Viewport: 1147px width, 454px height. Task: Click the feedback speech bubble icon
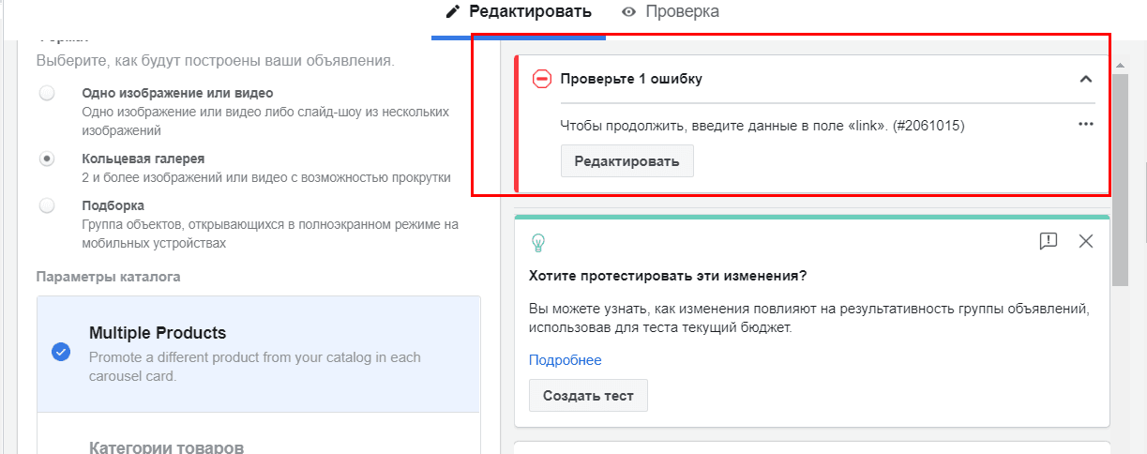1049,241
